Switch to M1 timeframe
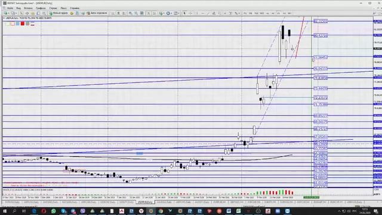Image resolution: width=382 pixels, height=215 pixels. tap(245, 13)
